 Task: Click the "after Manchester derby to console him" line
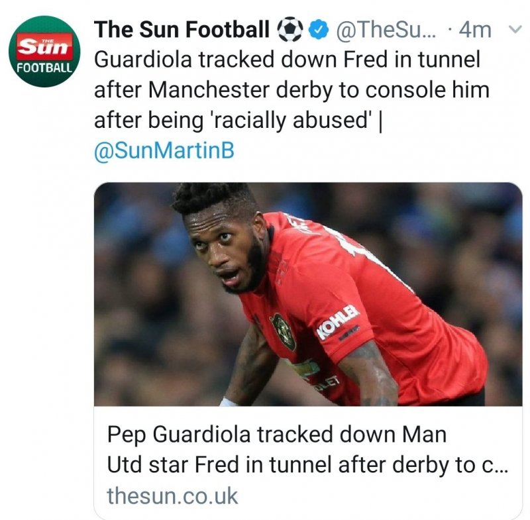tap(291, 90)
